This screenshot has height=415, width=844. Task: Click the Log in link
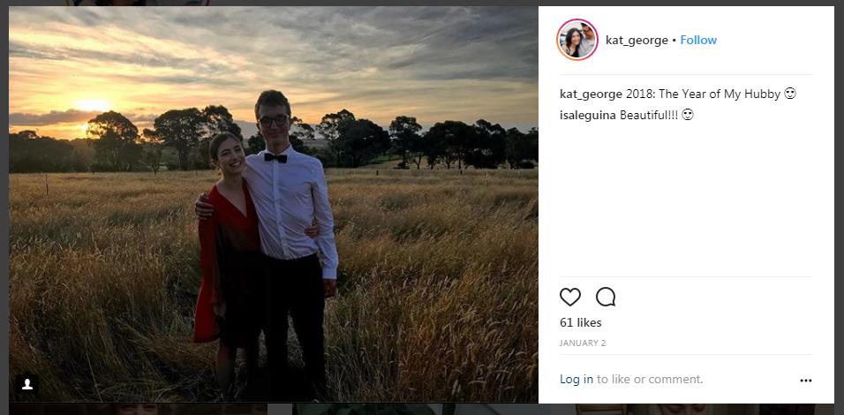coord(576,379)
